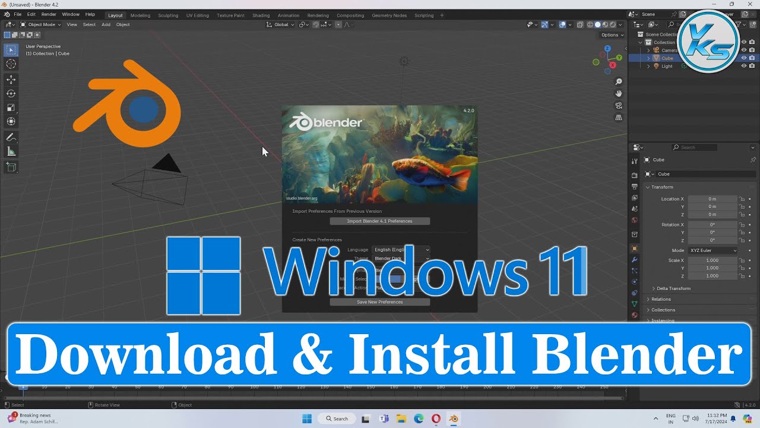The height and width of the screenshot is (428, 760).
Task: Switch to the Modeling workspace tab
Action: (x=140, y=15)
